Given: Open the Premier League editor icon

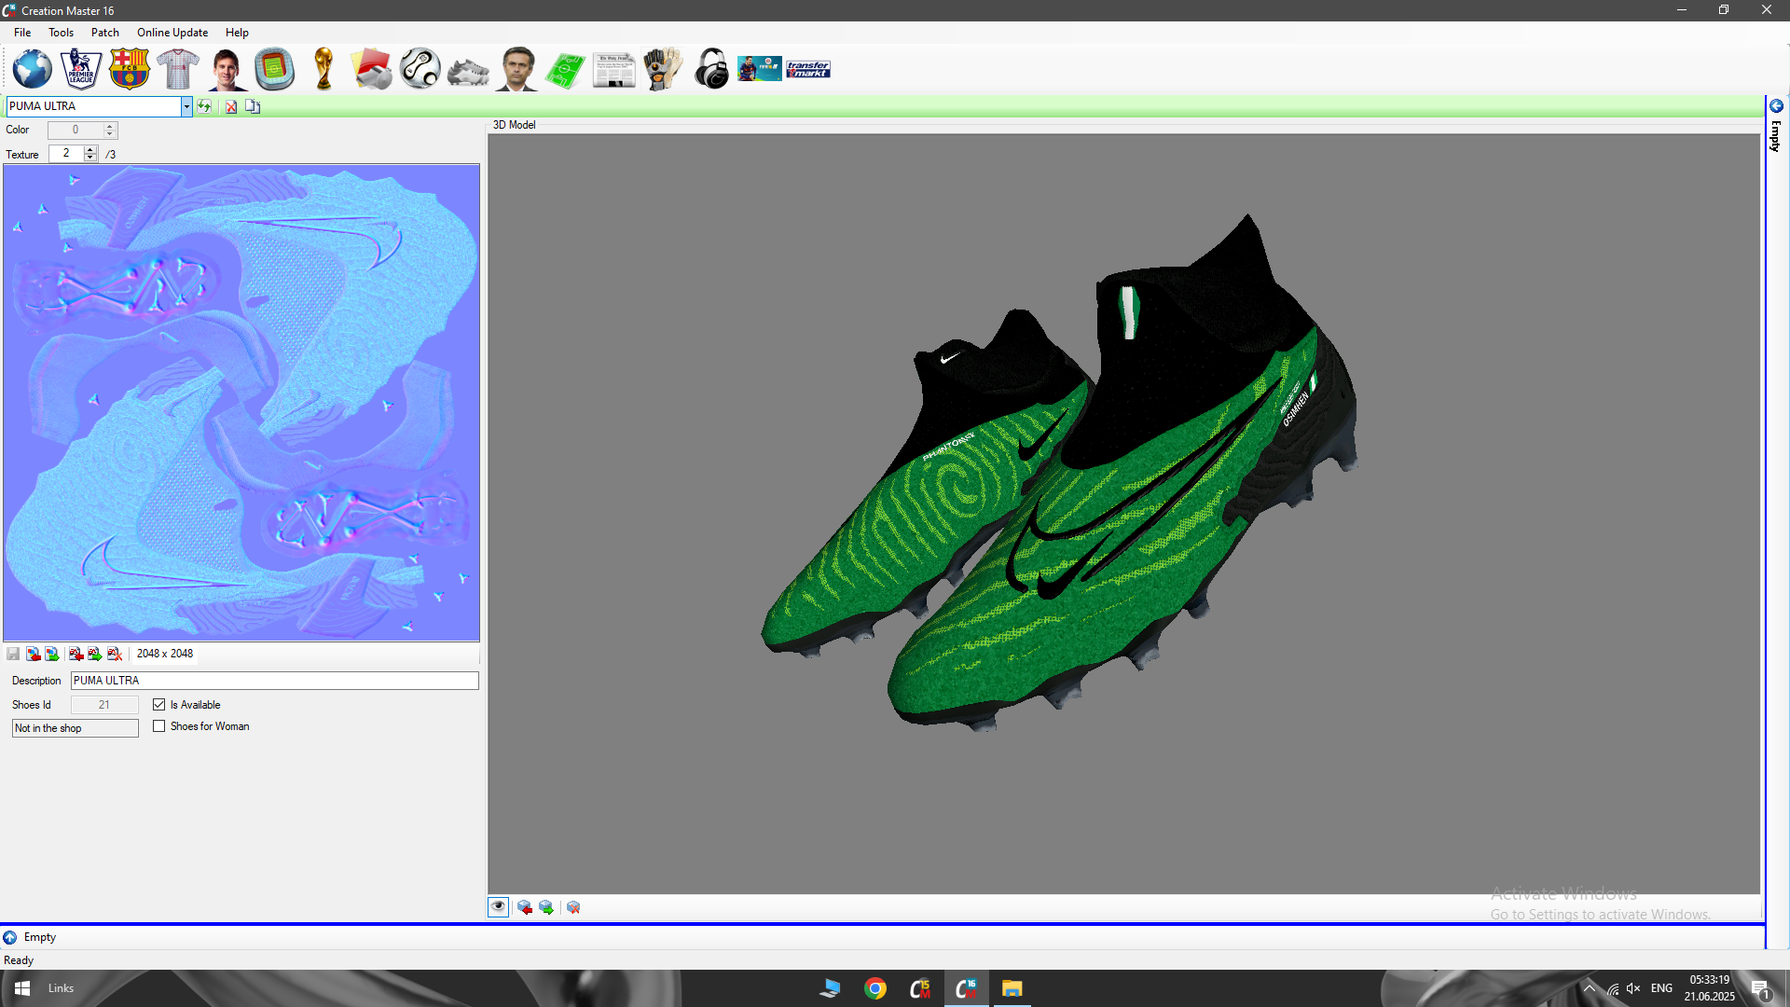Looking at the screenshot, I should click(81, 69).
